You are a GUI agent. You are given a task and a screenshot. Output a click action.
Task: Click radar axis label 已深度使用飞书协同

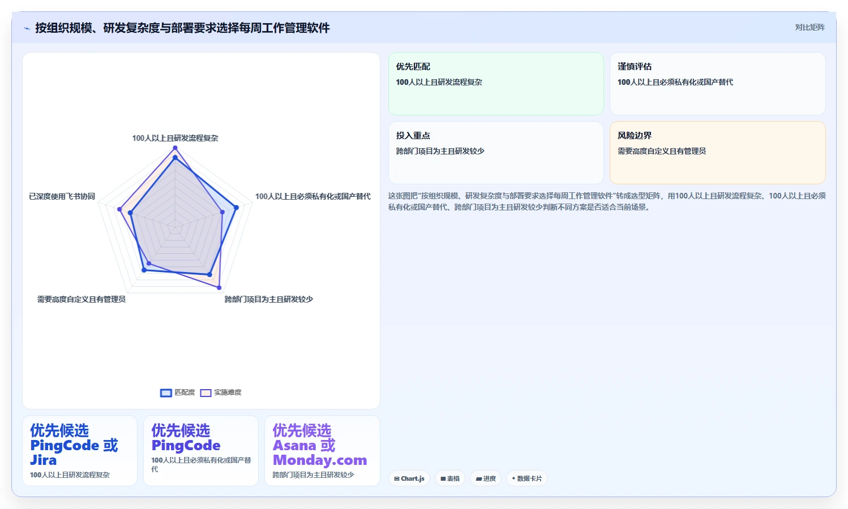point(62,196)
